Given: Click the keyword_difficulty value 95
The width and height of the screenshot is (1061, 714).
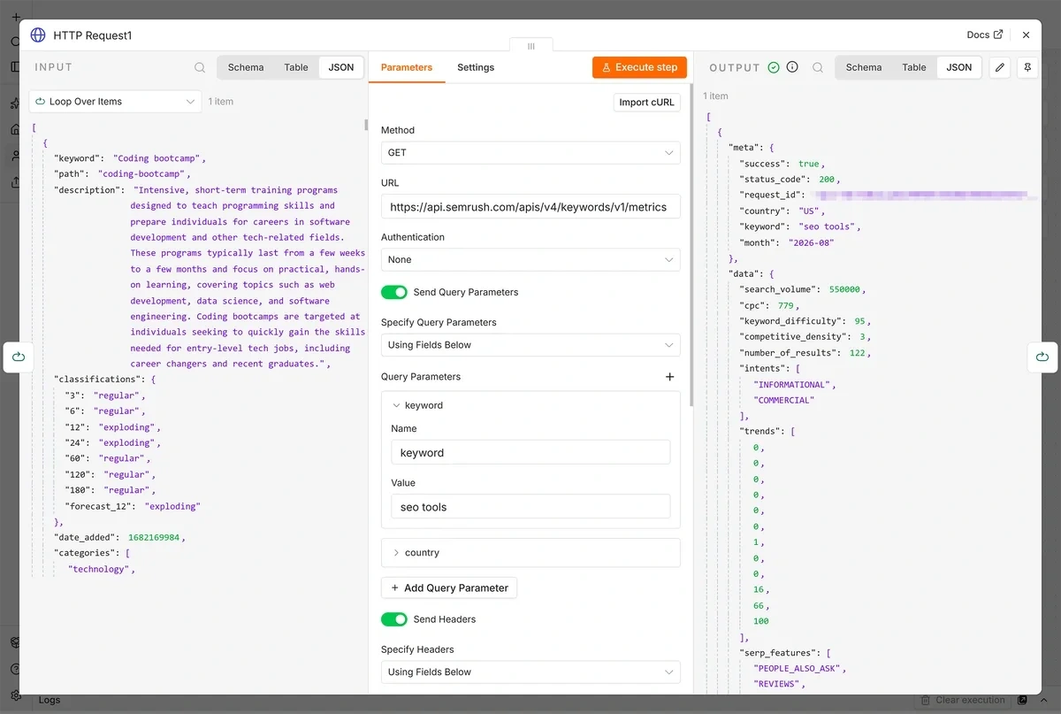Looking at the screenshot, I should pos(859,321).
